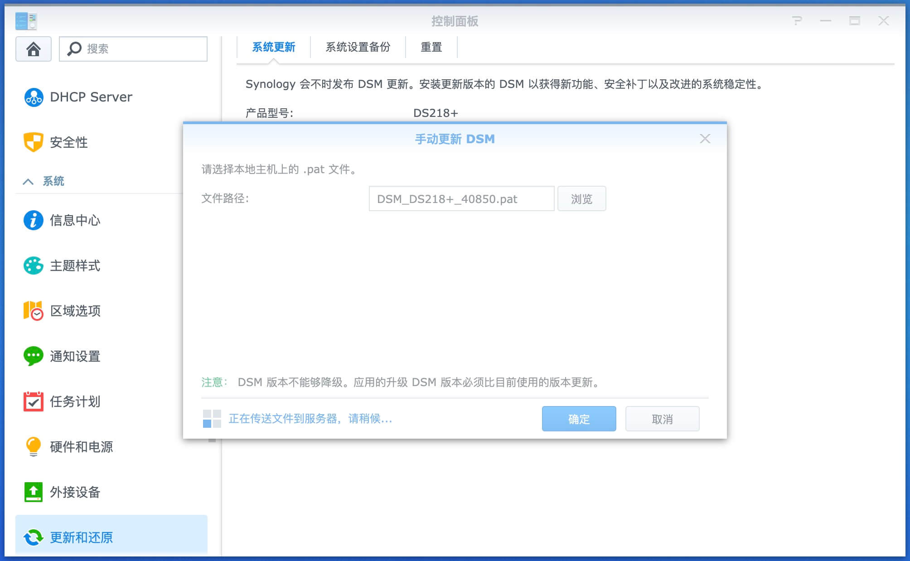Switch to 系统更新 tab
910x561 pixels.
point(274,47)
